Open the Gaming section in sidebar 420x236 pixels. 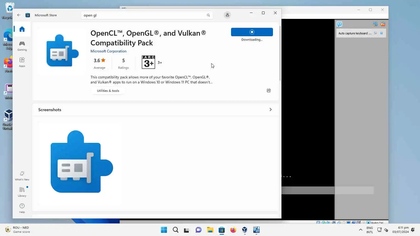click(x=22, y=46)
